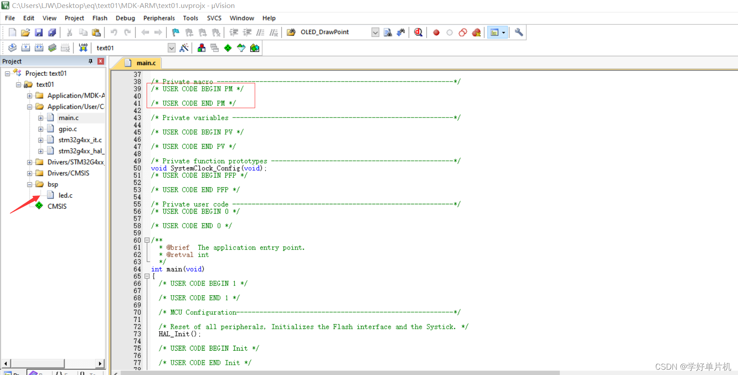Save all files icon
Screen dimensions: 738x375
pos(52,32)
